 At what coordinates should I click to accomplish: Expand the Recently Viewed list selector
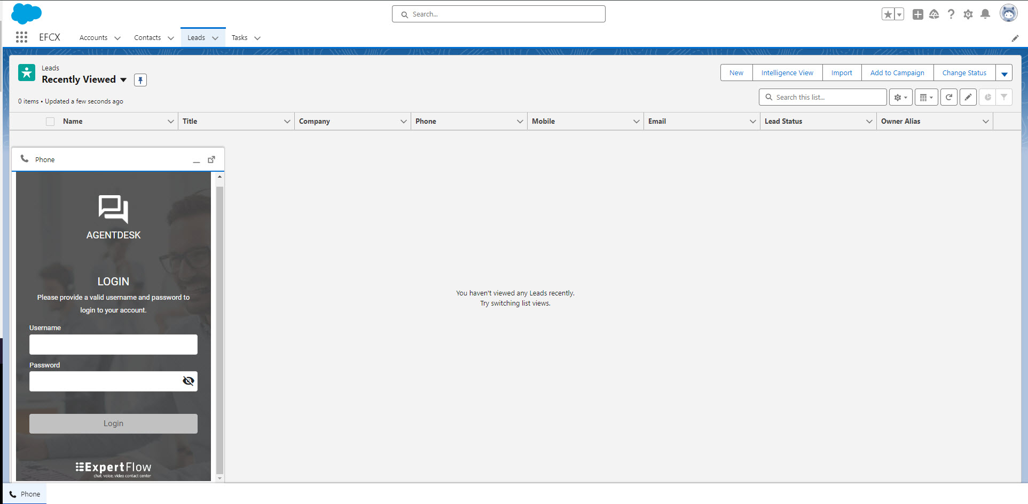point(123,79)
